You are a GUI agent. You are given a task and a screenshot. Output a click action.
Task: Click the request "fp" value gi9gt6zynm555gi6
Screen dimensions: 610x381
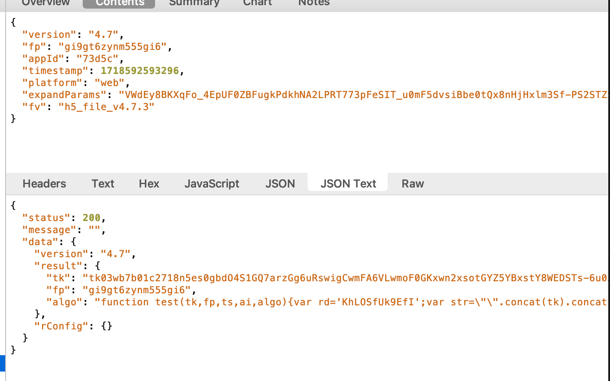pyautogui.click(x=112, y=46)
